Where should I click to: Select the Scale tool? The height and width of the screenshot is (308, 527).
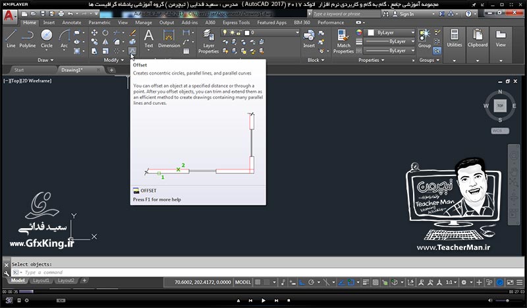point(105,51)
